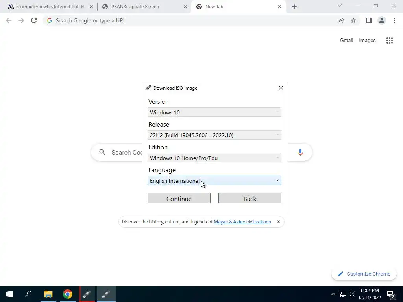Open the Images link

pyautogui.click(x=367, y=41)
